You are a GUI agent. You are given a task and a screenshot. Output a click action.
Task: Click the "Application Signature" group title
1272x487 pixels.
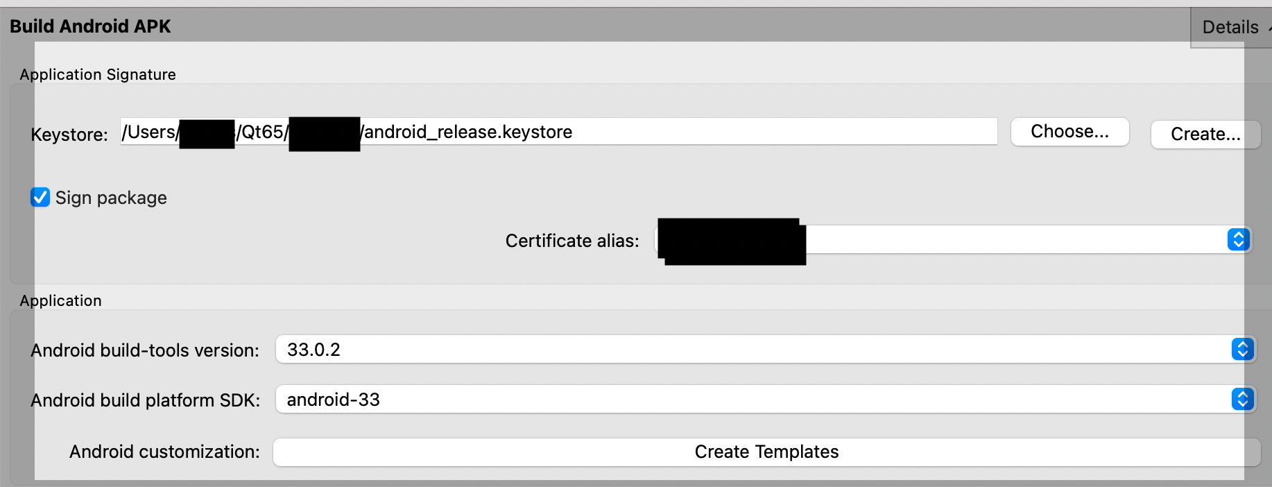tap(98, 75)
